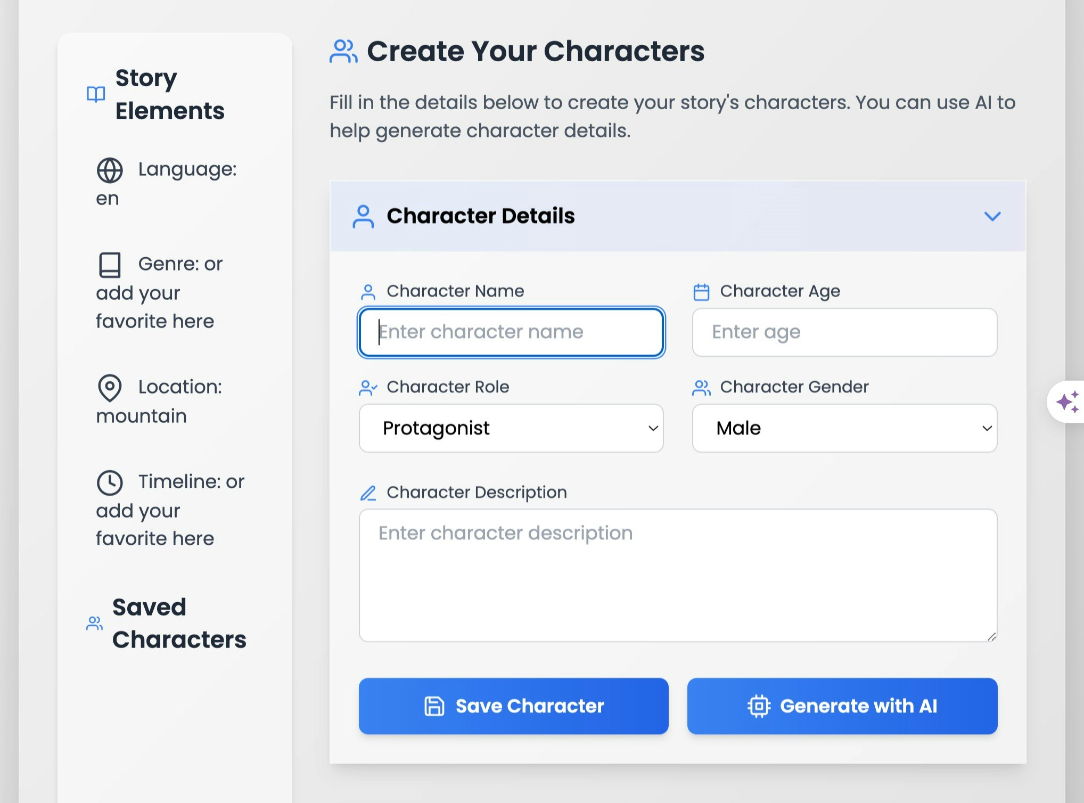Grab the description textarea resize handle

tap(991, 636)
